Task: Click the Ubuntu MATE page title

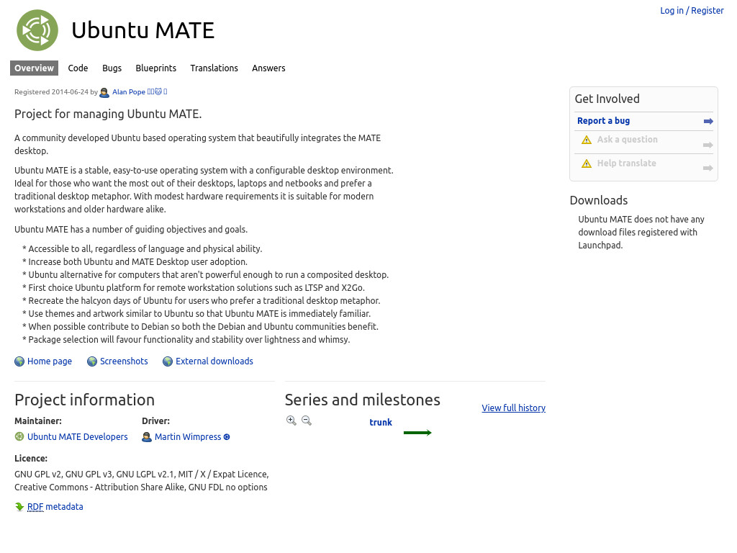Action: [x=143, y=30]
